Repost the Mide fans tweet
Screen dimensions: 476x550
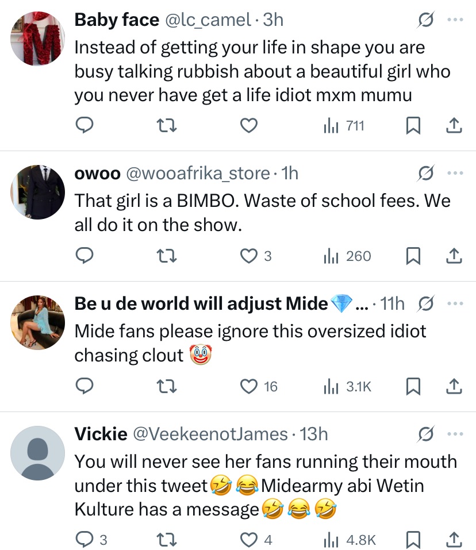pos(167,387)
